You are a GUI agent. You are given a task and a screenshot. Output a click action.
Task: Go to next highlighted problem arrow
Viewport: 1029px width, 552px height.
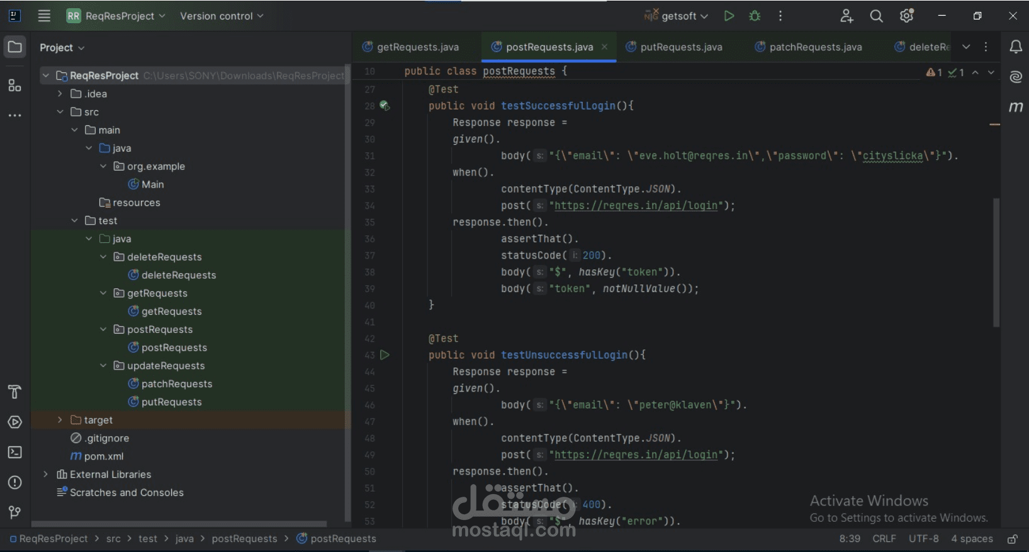[x=991, y=72]
